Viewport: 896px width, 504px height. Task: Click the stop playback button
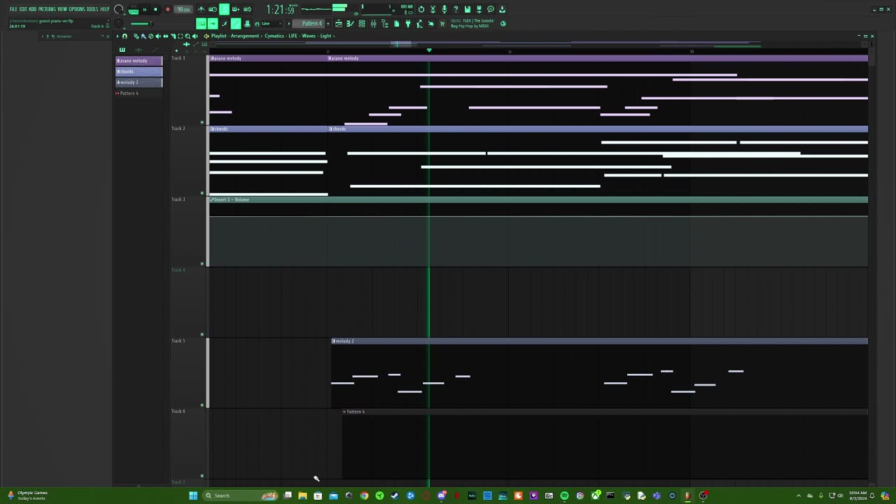[155, 9]
